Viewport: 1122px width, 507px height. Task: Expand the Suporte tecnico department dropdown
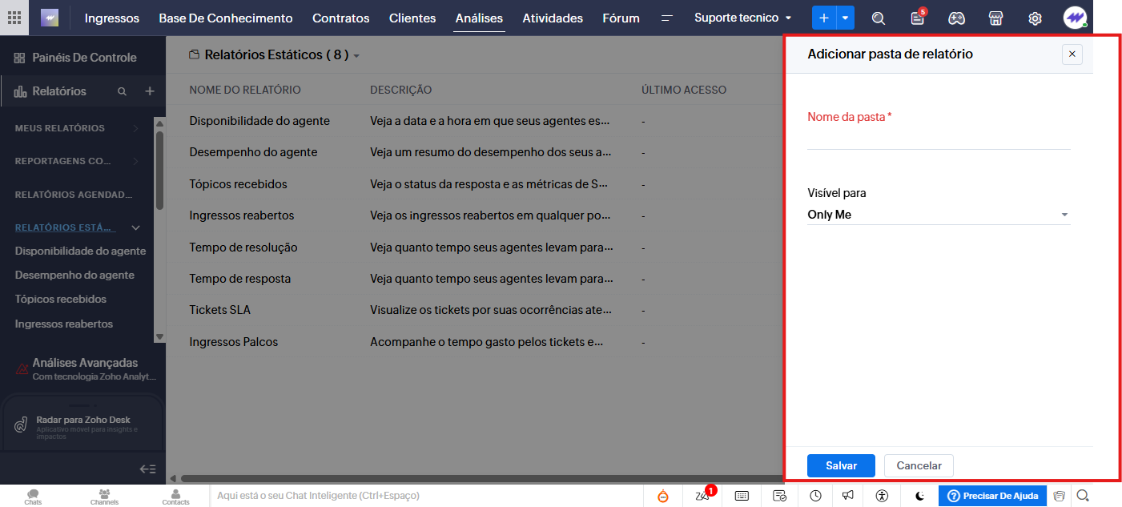(742, 18)
